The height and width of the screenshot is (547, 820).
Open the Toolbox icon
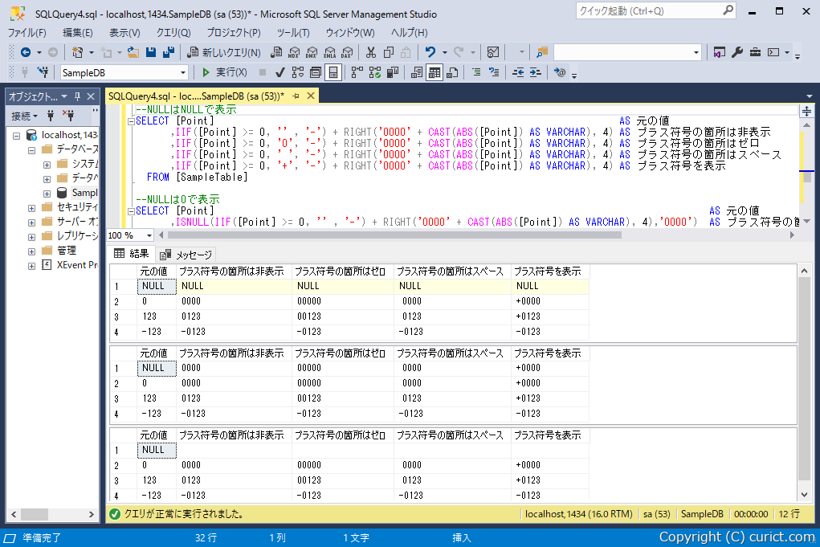pyautogui.click(x=755, y=52)
